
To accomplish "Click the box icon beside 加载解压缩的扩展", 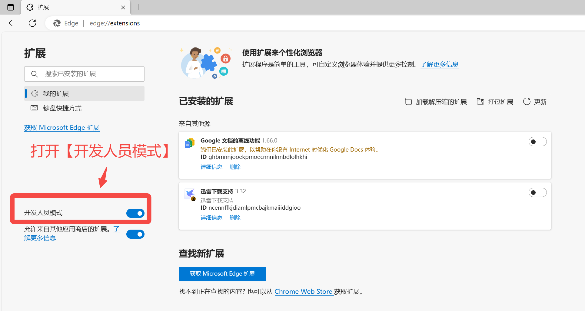I will [409, 101].
